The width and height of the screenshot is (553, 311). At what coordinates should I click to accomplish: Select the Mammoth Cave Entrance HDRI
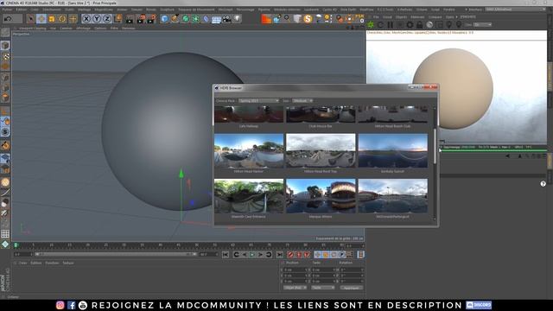(x=249, y=196)
